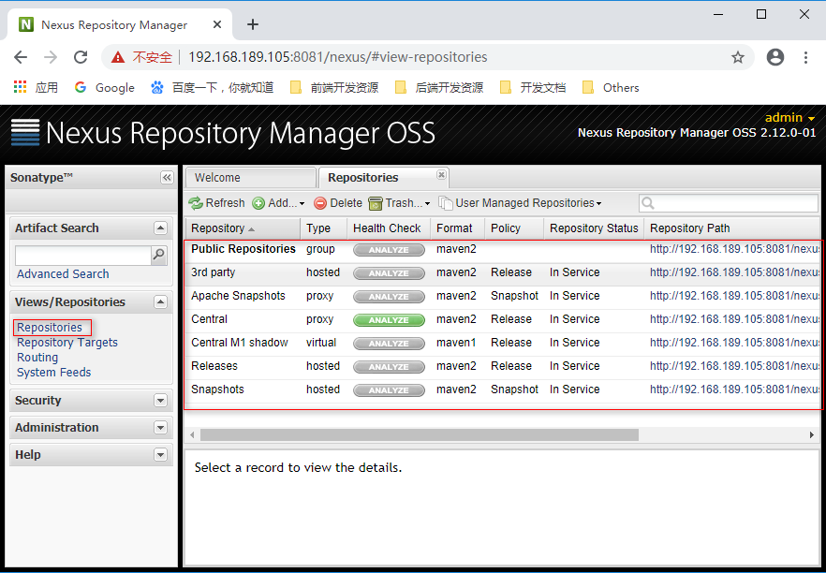Open the Public Repositories path URL

pos(735,249)
